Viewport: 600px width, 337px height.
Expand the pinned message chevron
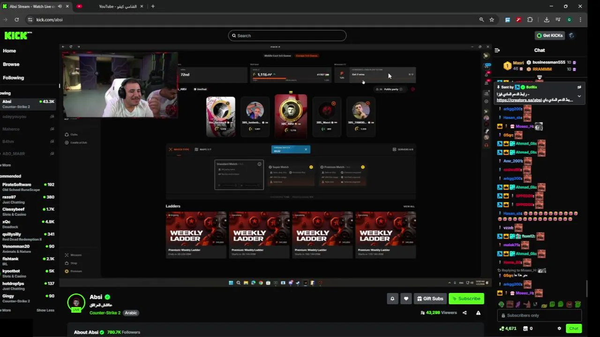coord(579,96)
